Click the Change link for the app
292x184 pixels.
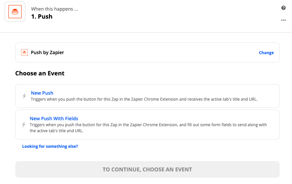click(266, 52)
